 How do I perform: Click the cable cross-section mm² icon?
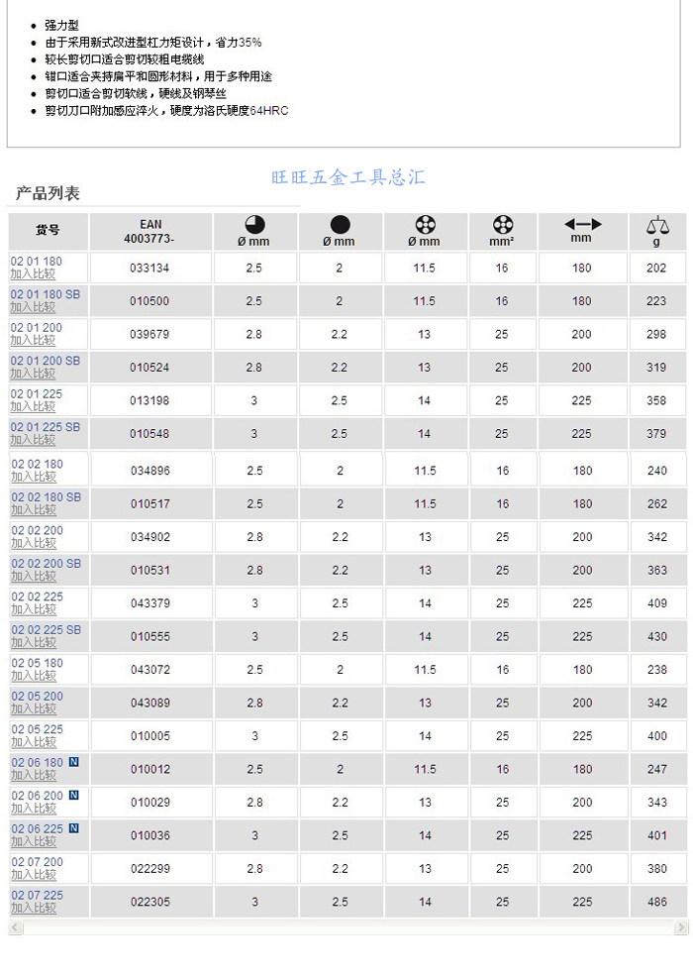(503, 224)
